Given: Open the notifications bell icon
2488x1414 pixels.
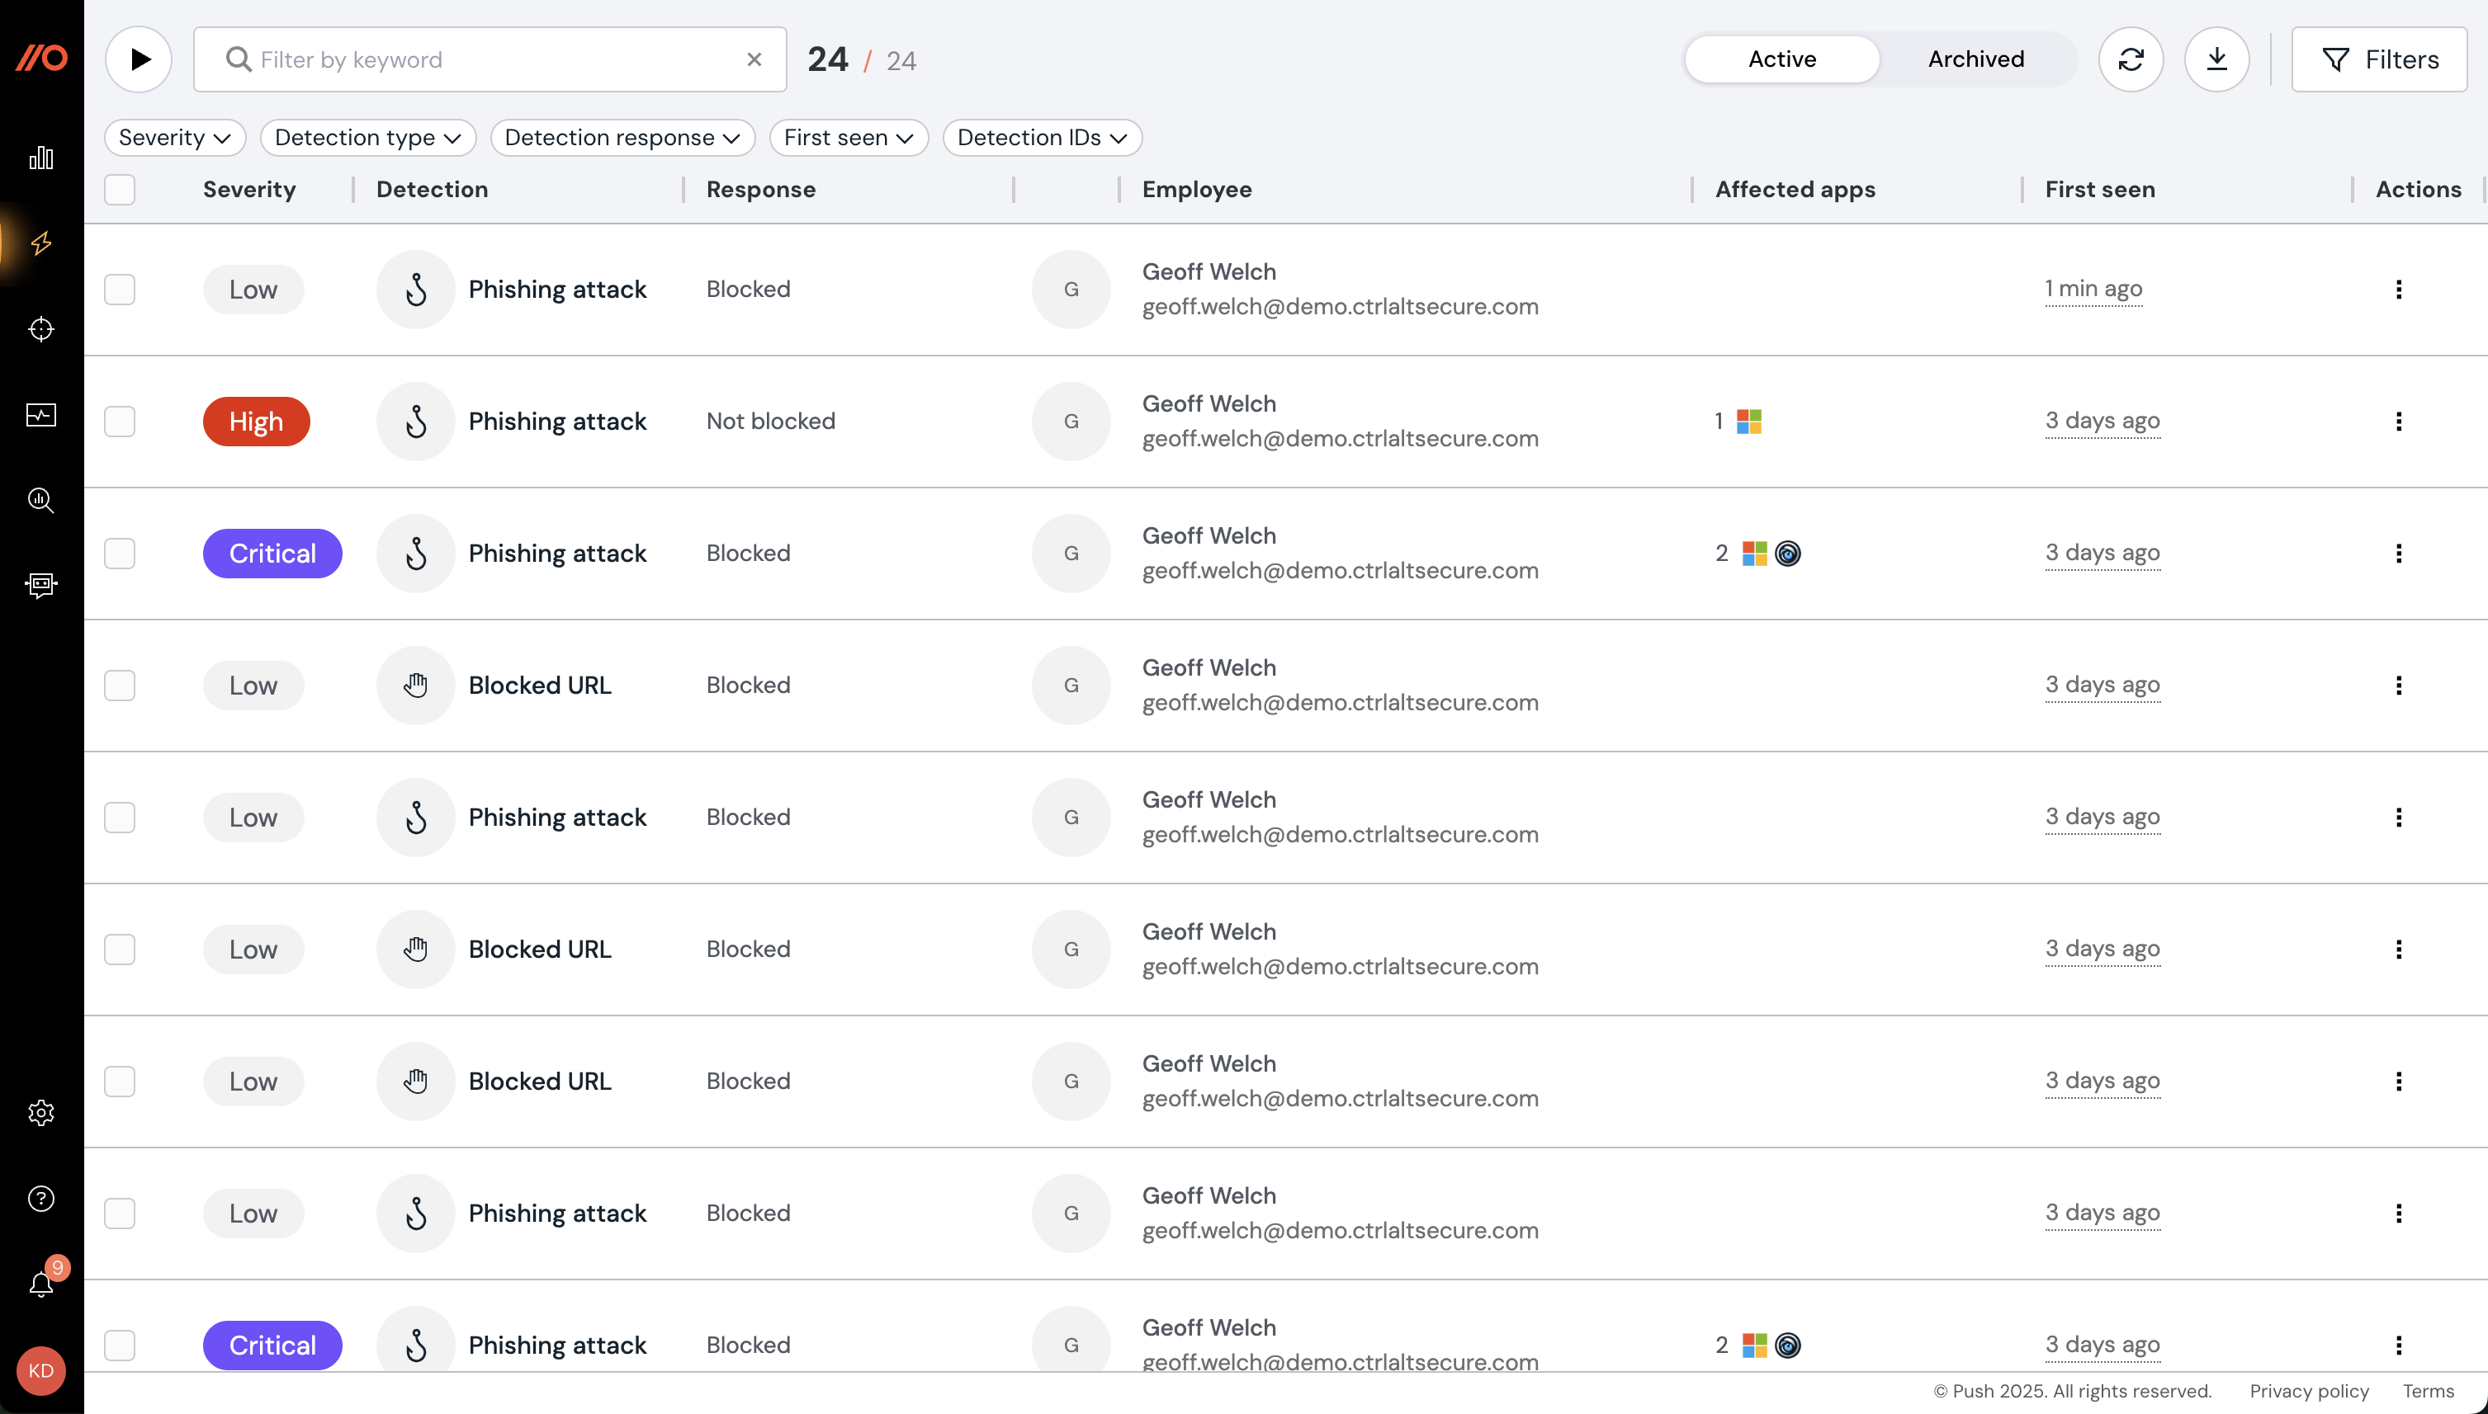Looking at the screenshot, I should pyautogui.click(x=40, y=1283).
